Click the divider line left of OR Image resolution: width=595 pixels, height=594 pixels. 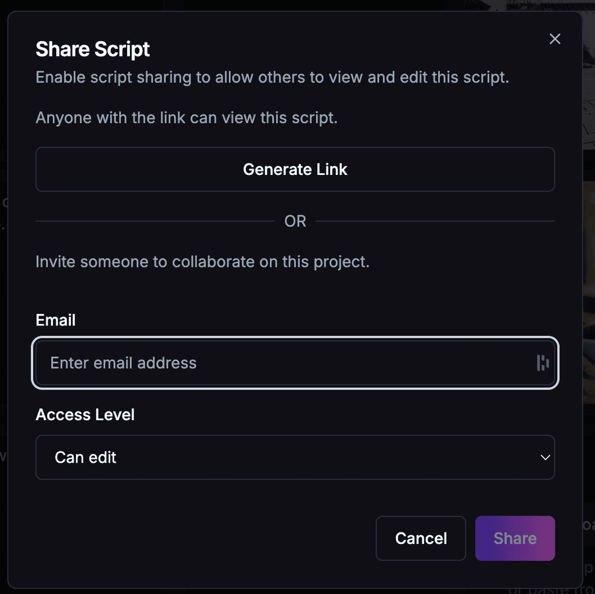[x=155, y=221]
